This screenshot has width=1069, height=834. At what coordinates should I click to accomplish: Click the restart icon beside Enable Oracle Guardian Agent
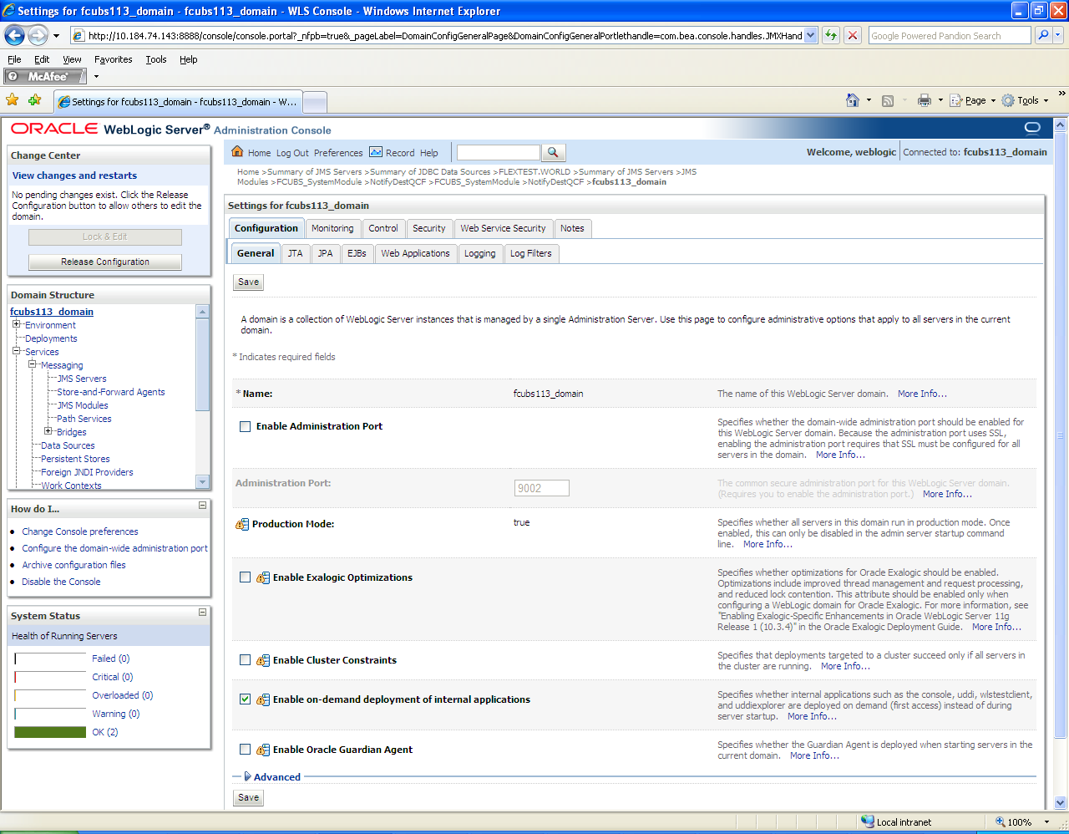(x=263, y=750)
